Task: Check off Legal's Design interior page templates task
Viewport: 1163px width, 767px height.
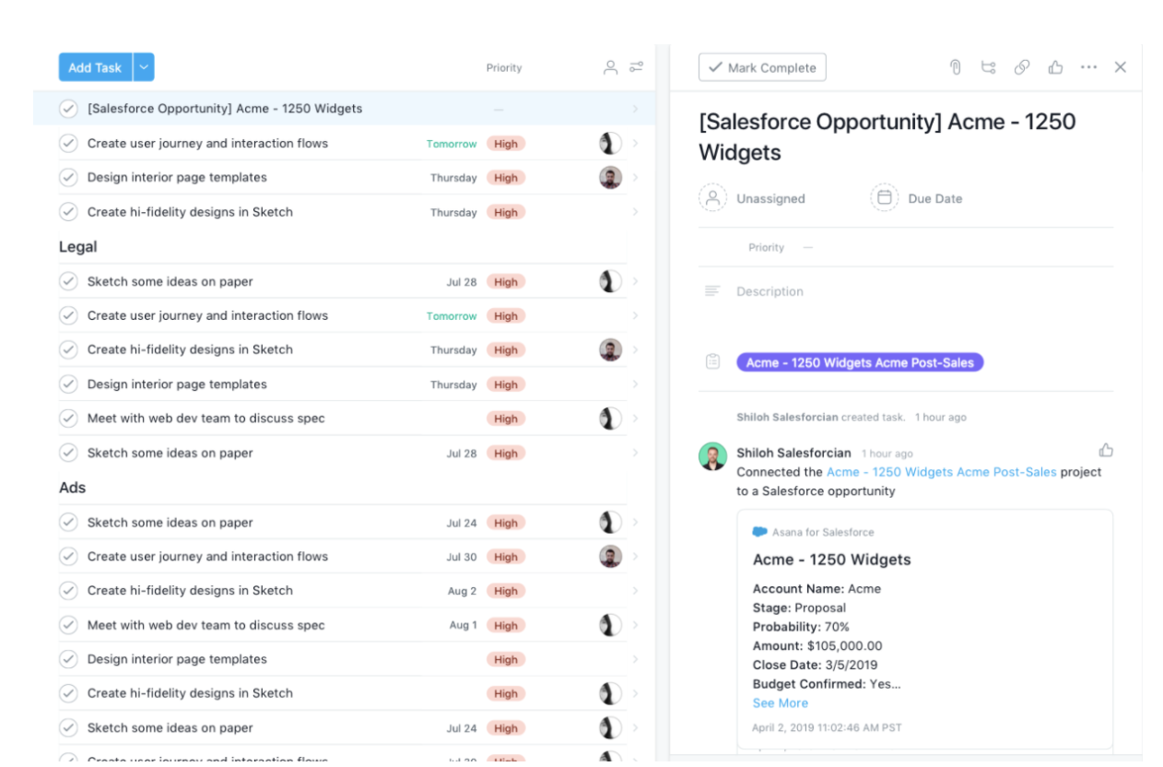Action: (x=68, y=384)
